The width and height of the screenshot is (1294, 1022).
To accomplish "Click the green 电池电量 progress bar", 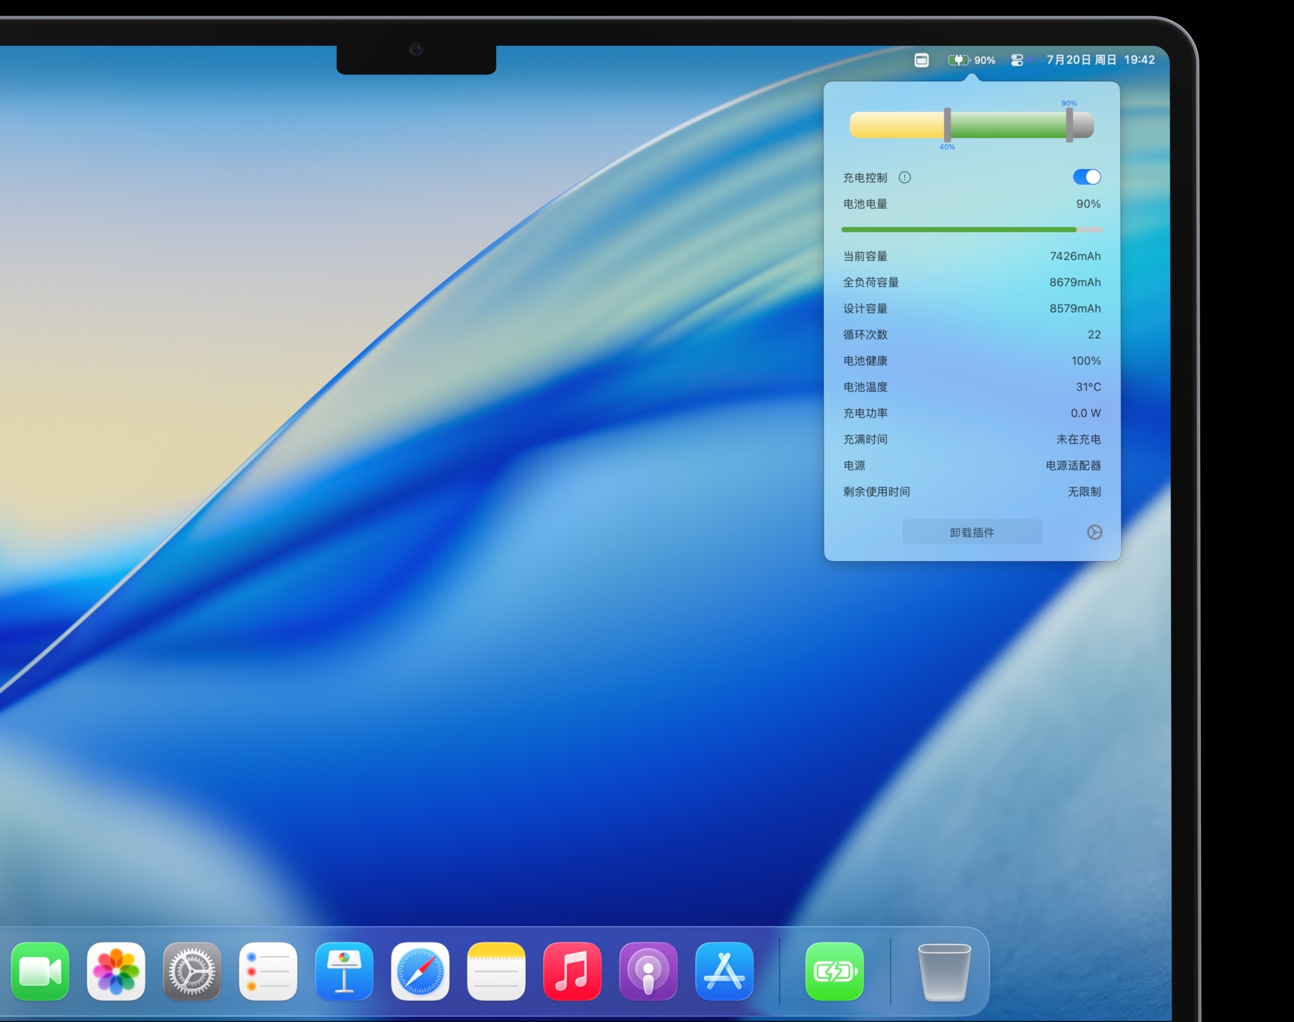I will click(x=958, y=229).
